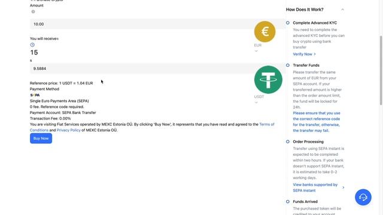Open the Privacy Policy link

coord(69,130)
